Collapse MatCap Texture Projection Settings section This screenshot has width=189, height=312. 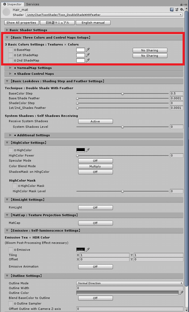(x=94, y=215)
